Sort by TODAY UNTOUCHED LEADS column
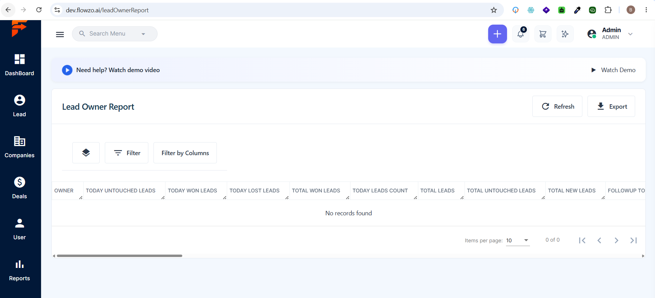The width and height of the screenshot is (655, 298). coord(121,191)
